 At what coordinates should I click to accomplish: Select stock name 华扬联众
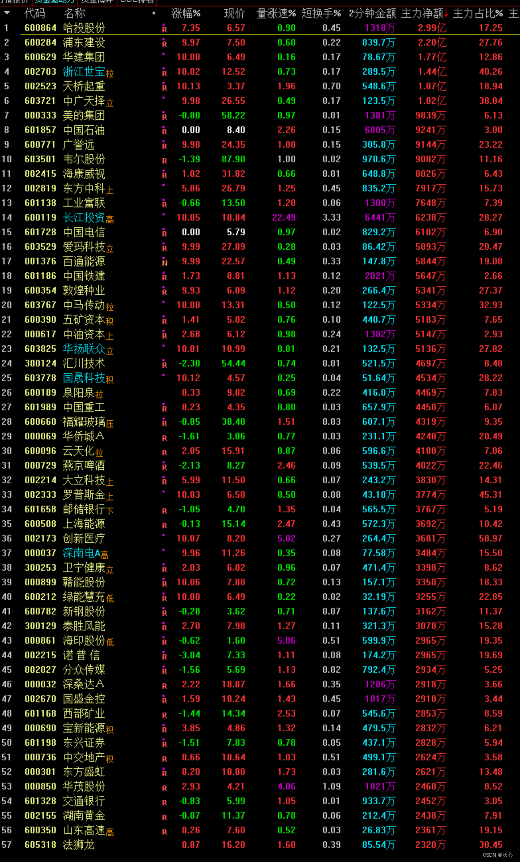(84, 349)
